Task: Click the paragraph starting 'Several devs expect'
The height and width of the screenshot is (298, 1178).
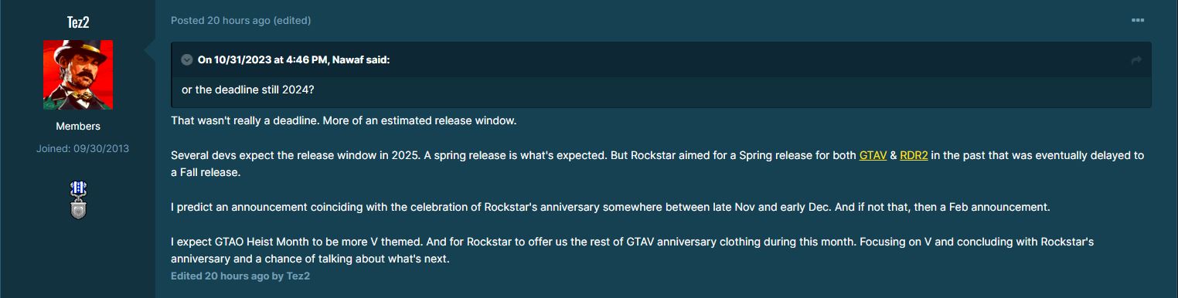Action: click(x=657, y=164)
